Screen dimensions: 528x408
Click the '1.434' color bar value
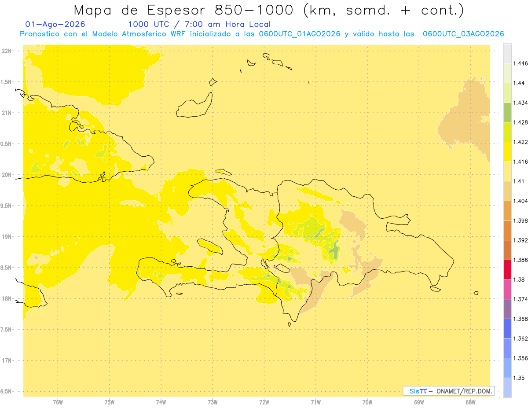[x=520, y=103]
